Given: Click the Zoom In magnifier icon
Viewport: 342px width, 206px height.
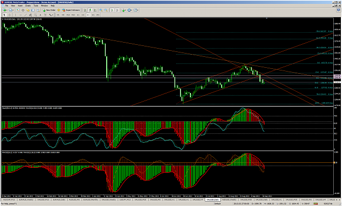Looking at the screenshot, I should click(x=101, y=10).
